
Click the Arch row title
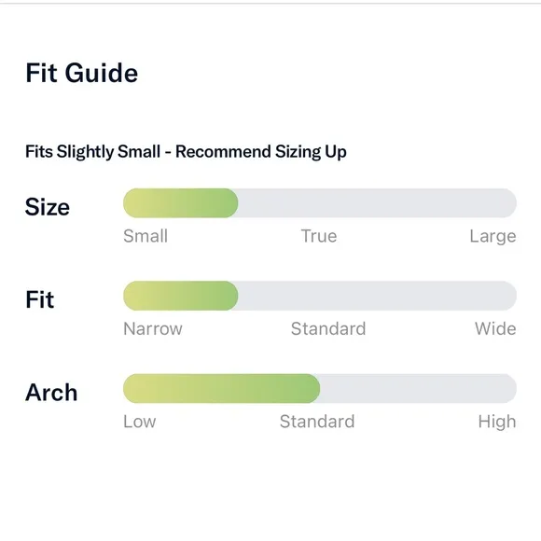[51, 393]
